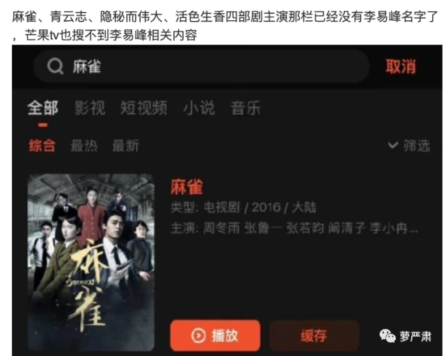This screenshot has height=356, width=446.
Task: Open the 音乐 tab
Action: 246,108
